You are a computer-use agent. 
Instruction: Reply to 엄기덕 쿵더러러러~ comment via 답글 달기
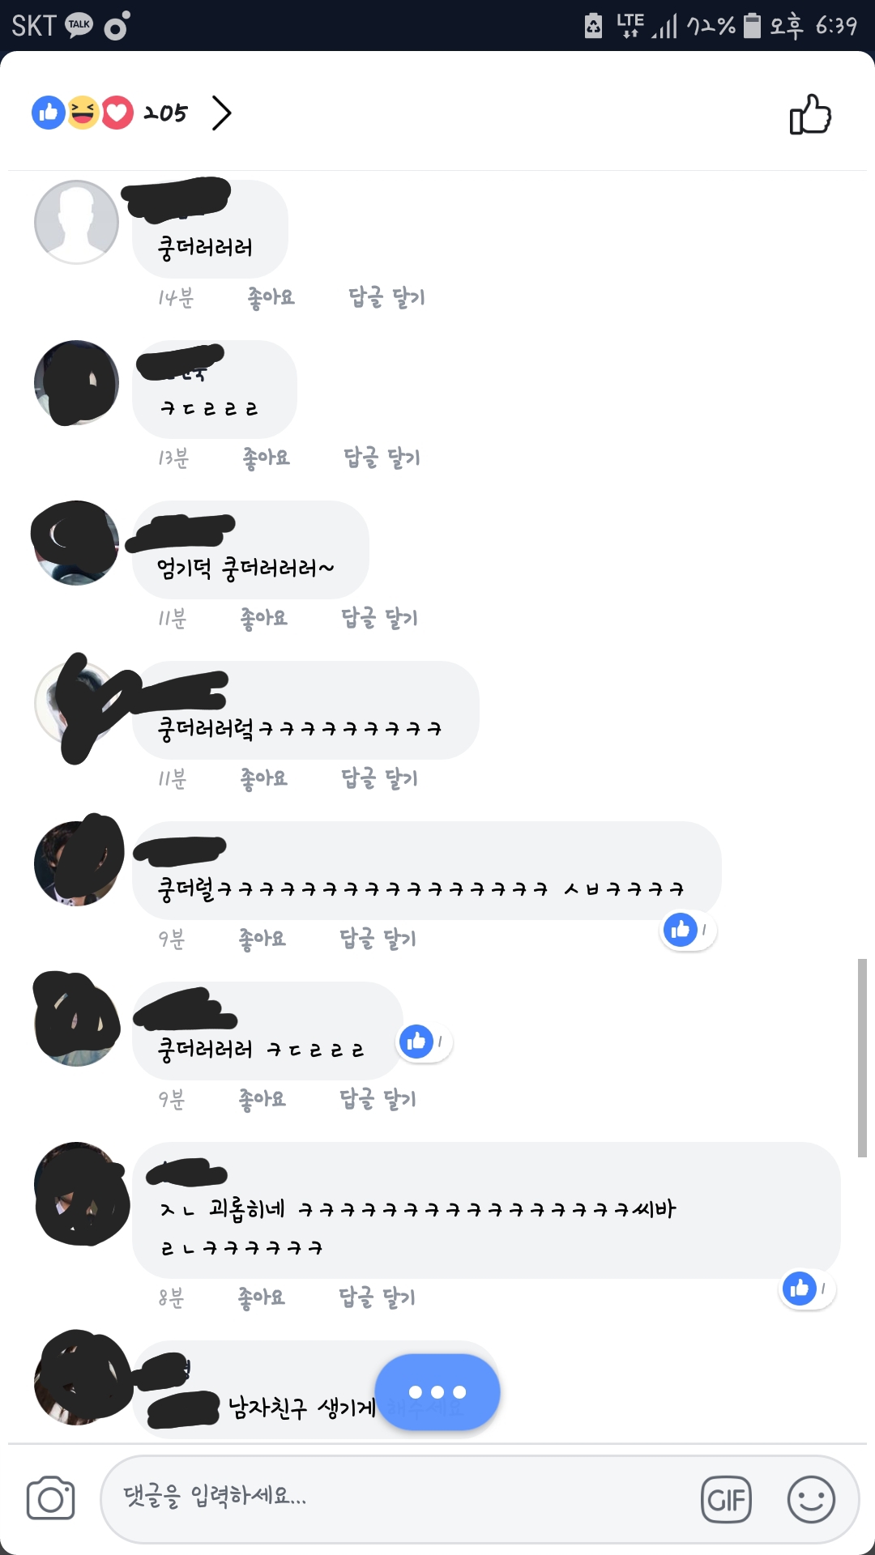pos(380,618)
